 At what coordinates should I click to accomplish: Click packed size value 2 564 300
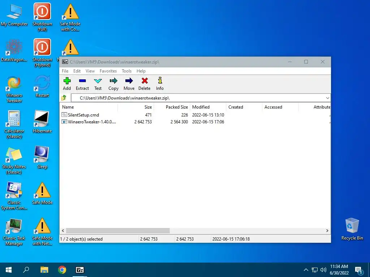pos(179,122)
